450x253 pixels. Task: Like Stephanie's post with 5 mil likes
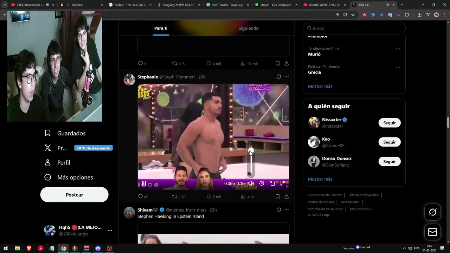tap(213, 197)
